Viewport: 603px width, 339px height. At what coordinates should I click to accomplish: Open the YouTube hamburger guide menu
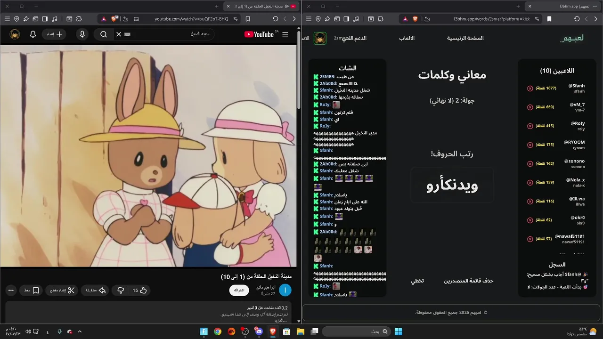tap(285, 34)
